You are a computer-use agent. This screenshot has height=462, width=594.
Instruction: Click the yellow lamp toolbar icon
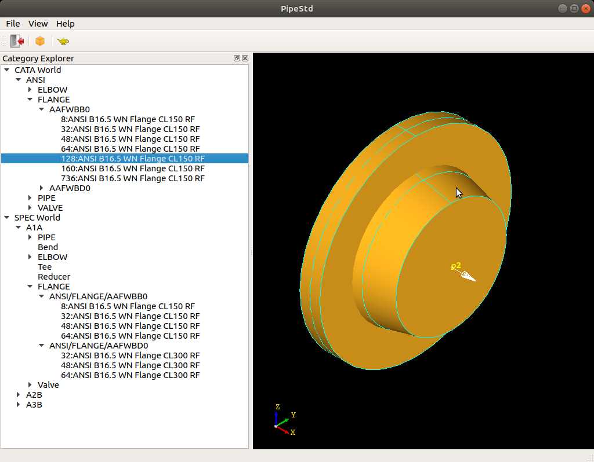coord(63,41)
